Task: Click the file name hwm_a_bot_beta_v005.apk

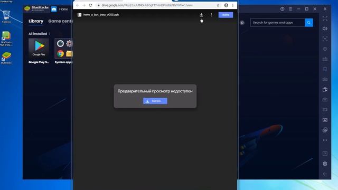Action: click(x=101, y=15)
